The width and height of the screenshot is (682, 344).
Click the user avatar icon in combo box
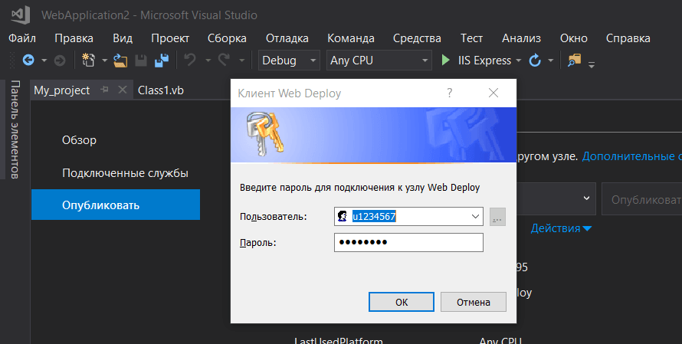coord(343,216)
